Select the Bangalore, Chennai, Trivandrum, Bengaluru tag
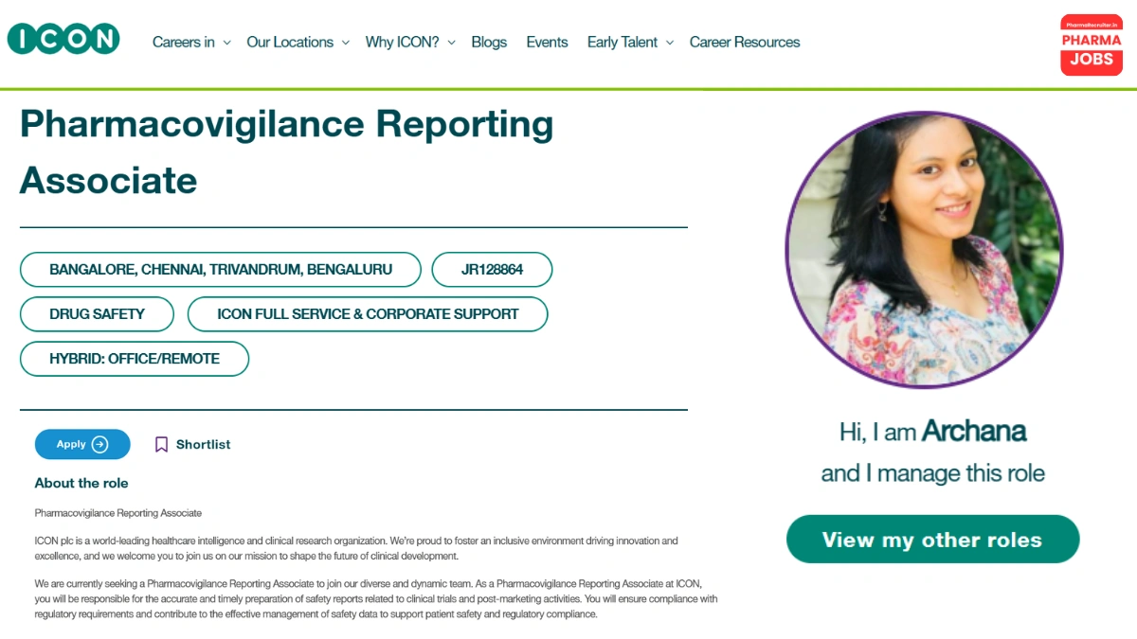This screenshot has height=639, width=1137. coord(221,270)
